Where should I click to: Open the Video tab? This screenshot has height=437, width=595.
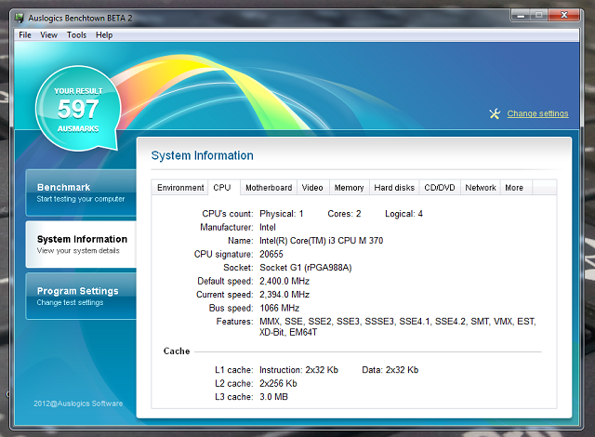click(312, 188)
